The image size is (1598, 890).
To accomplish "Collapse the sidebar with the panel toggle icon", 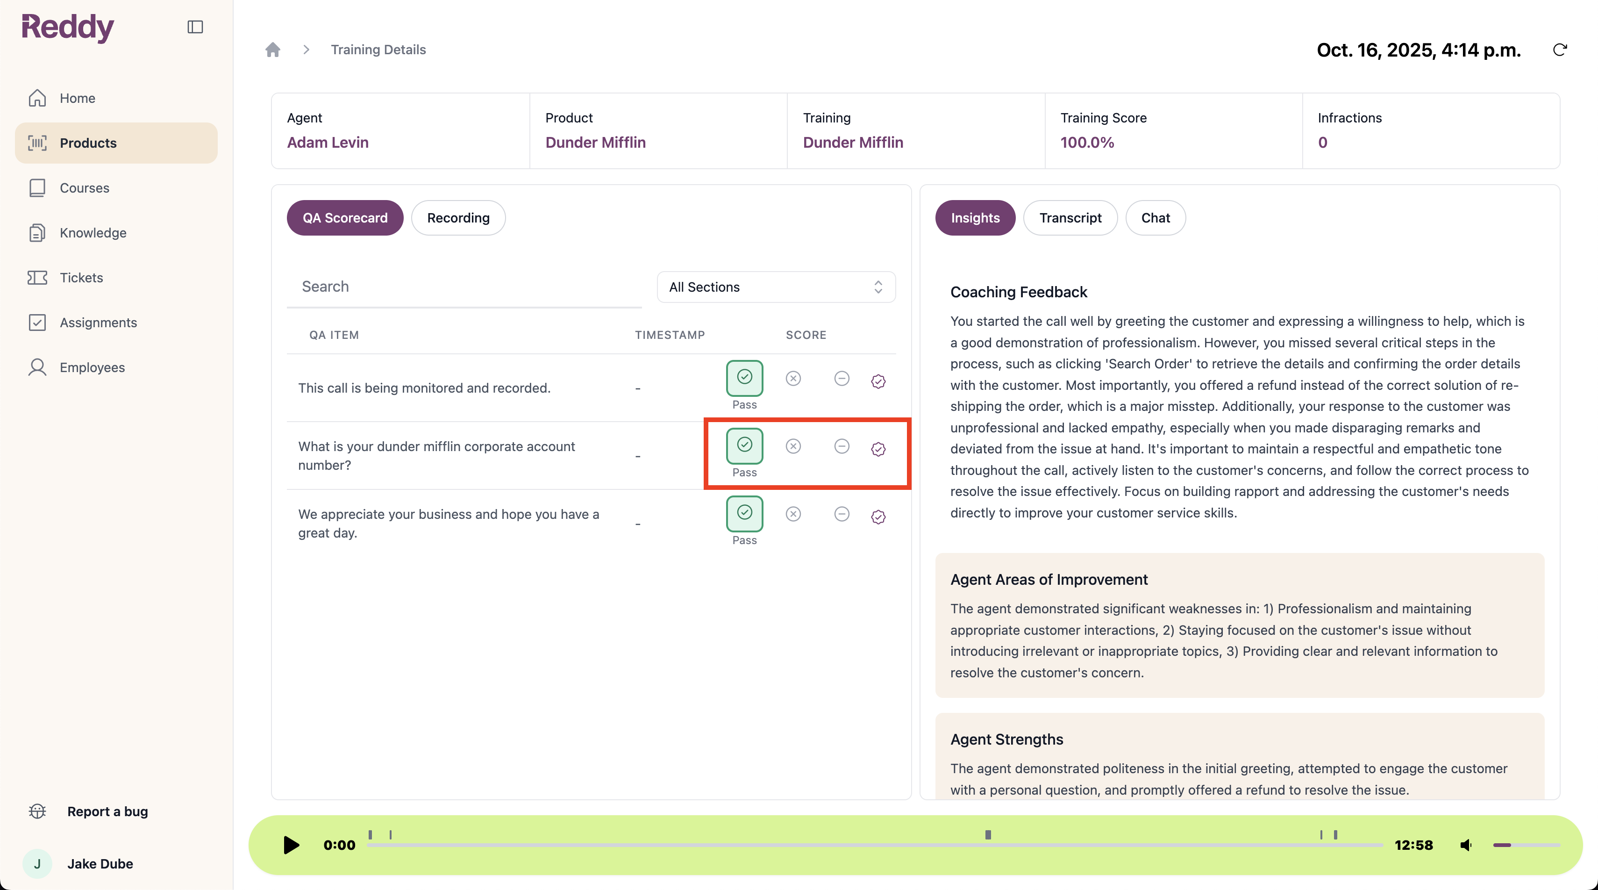I will (195, 26).
